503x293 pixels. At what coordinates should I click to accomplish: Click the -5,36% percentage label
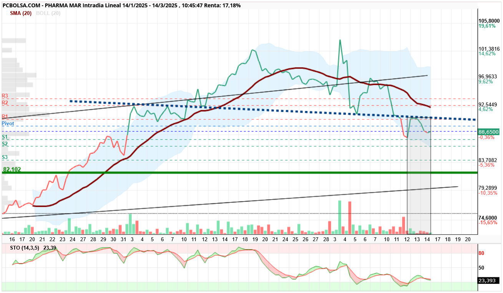486,165
